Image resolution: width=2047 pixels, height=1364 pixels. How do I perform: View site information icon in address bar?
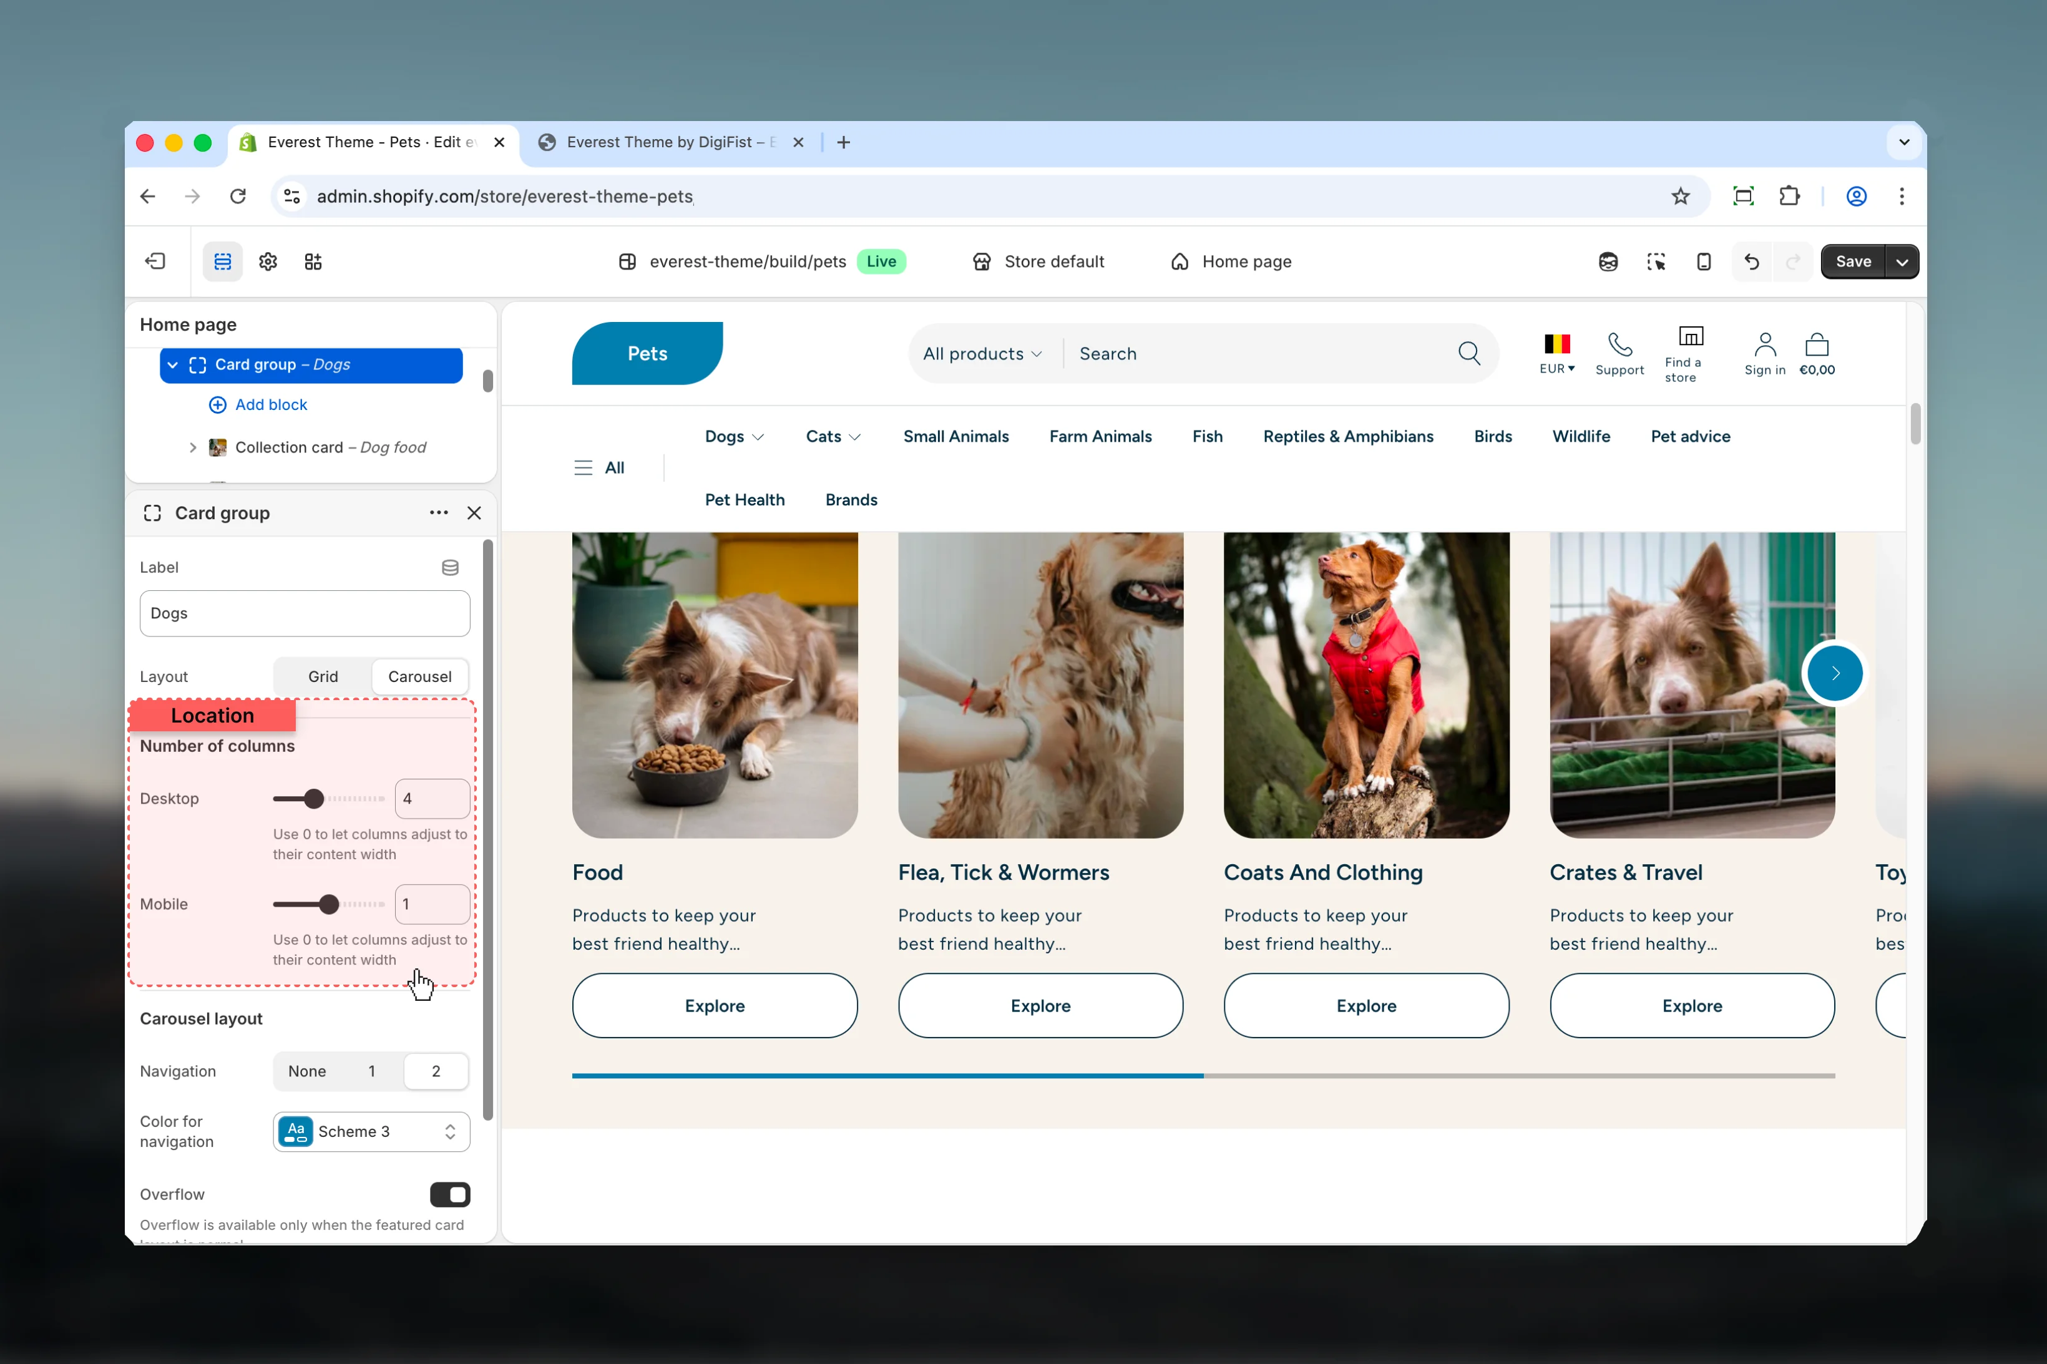(x=292, y=196)
